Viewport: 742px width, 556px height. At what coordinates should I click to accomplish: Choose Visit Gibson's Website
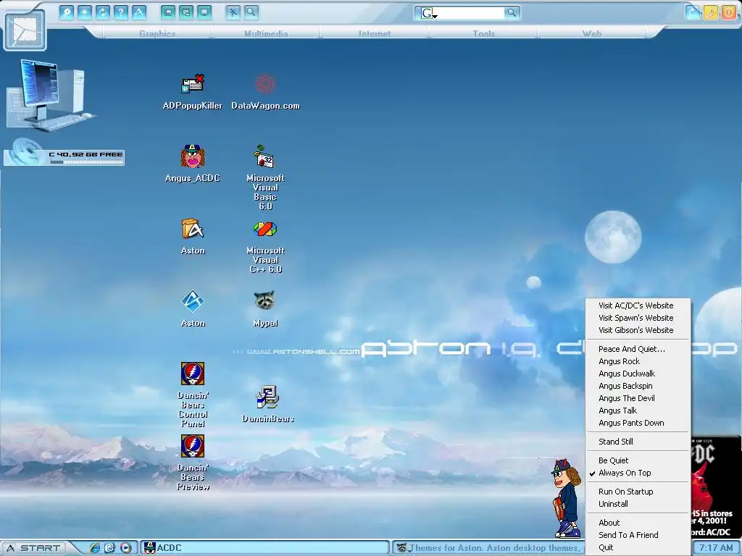pyautogui.click(x=638, y=330)
